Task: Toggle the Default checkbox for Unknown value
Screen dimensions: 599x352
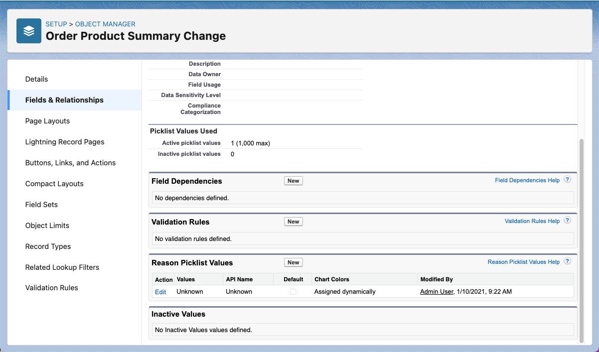Action: (x=293, y=292)
